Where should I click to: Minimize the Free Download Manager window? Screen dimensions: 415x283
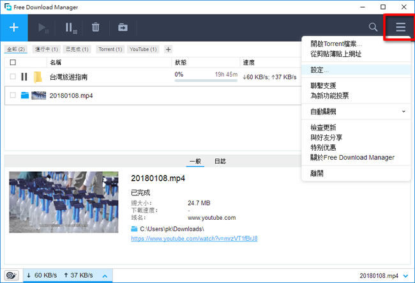click(x=363, y=7)
